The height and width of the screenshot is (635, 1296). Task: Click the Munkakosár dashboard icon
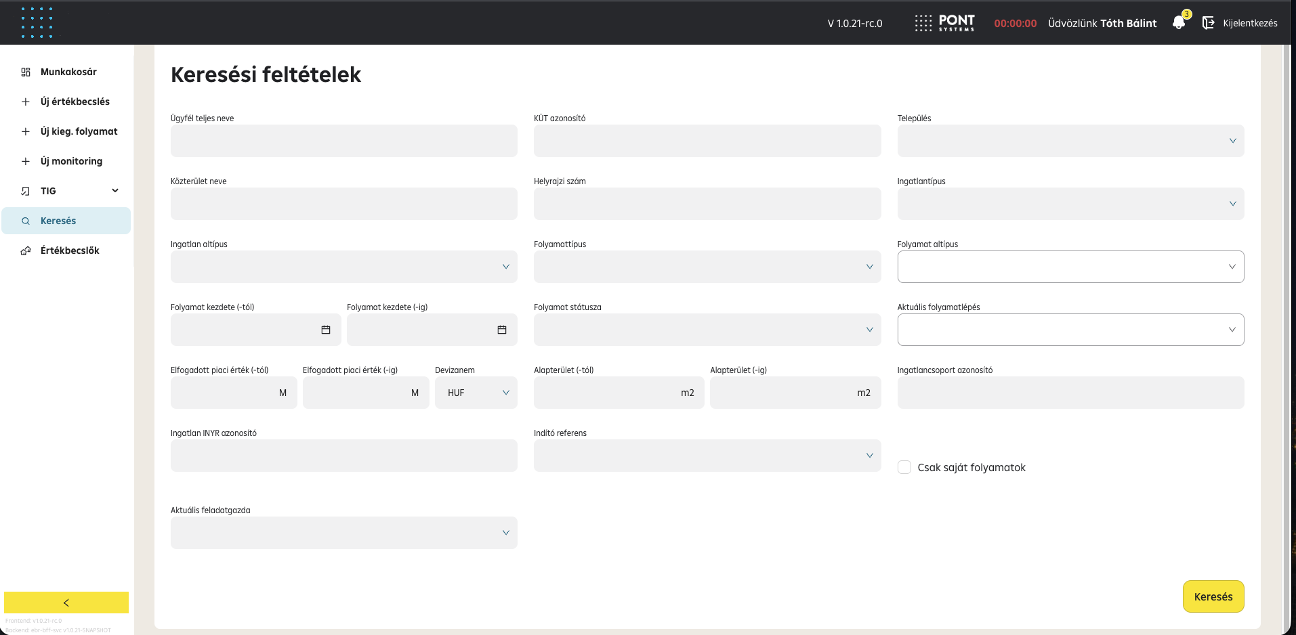pyautogui.click(x=26, y=72)
